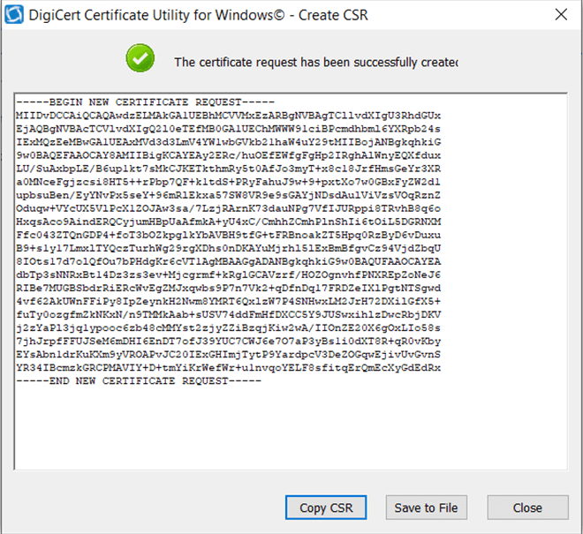This screenshot has height=534, width=583.
Task: Click the CSR line starting with MIIDvDCCAiQCAQAwdz
Action: coord(228,116)
